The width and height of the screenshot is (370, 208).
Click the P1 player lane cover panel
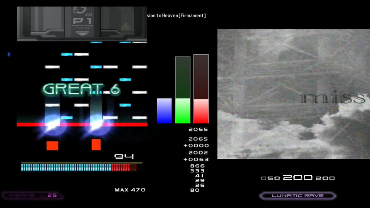coord(82,24)
